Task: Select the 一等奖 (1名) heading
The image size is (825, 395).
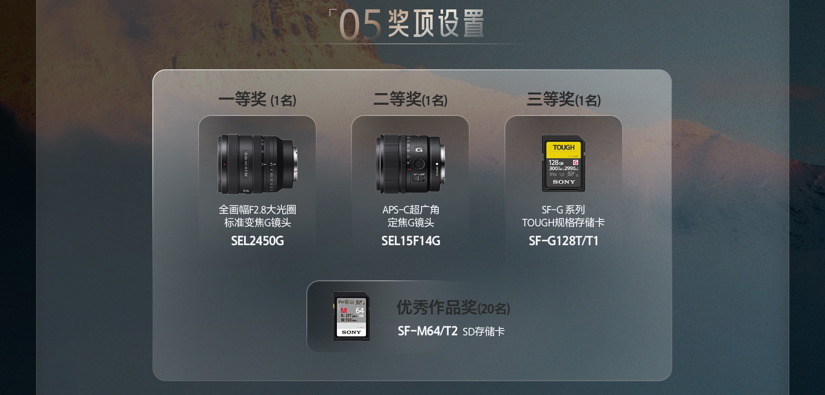Action: [257, 100]
